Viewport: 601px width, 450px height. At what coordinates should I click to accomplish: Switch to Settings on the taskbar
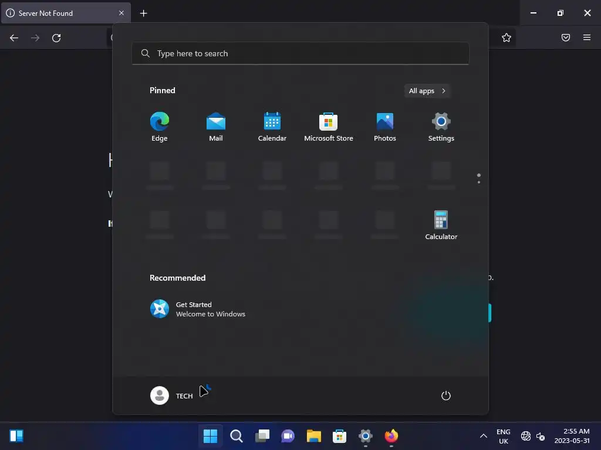(365, 436)
